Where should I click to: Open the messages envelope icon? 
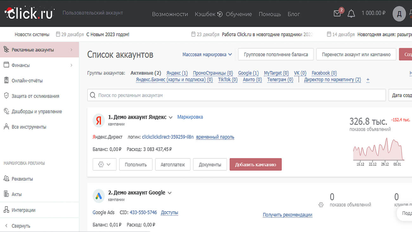click(337, 14)
